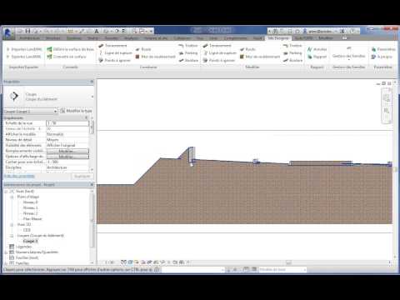Select the Importer LandXML tool
Viewport: 400px width, 300px height.
[24, 49]
